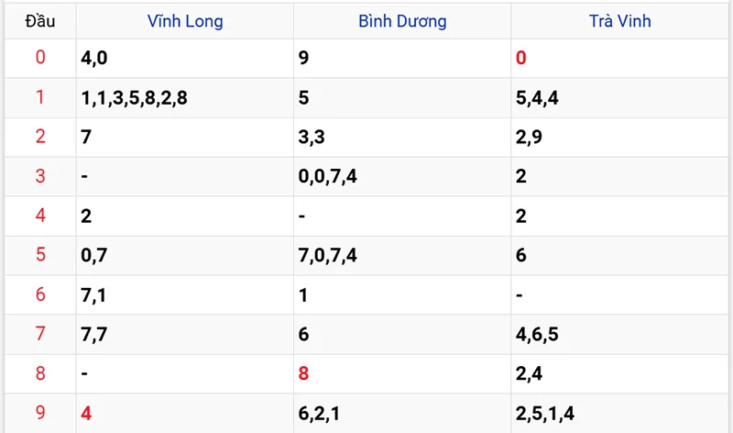The image size is (733, 433).
Task: Open the Bình Dương header link
Action: pos(402,21)
